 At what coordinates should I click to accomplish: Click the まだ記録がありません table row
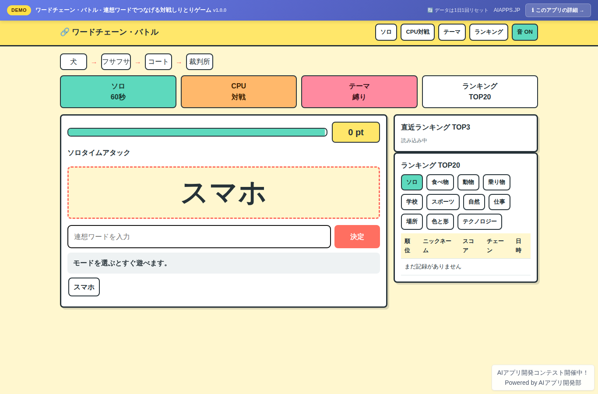(466, 267)
